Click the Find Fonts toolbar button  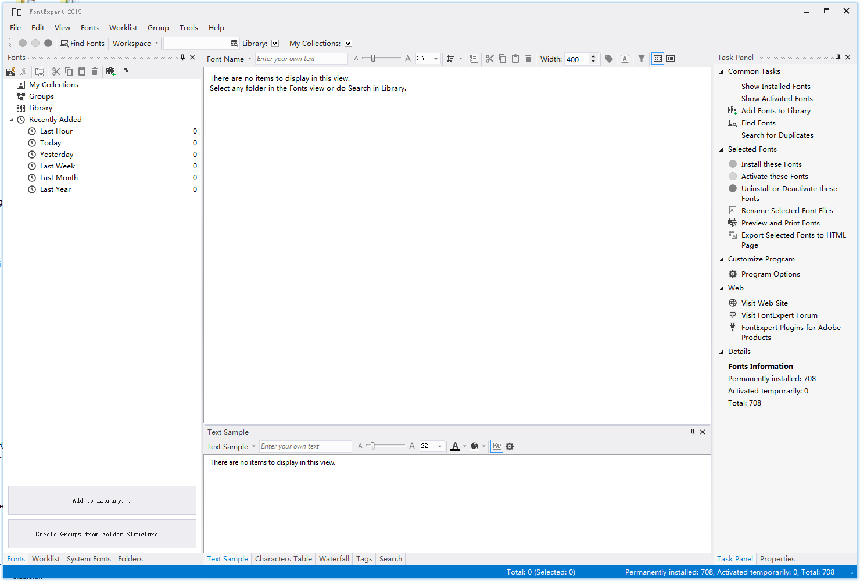(83, 44)
